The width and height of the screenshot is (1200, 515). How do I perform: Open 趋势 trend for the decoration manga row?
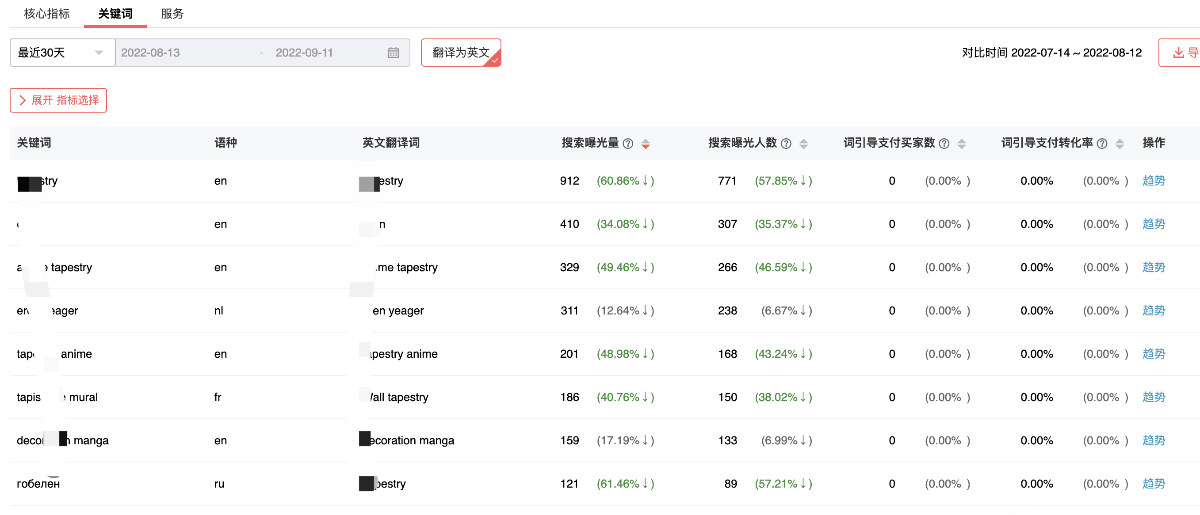(x=1154, y=440)
